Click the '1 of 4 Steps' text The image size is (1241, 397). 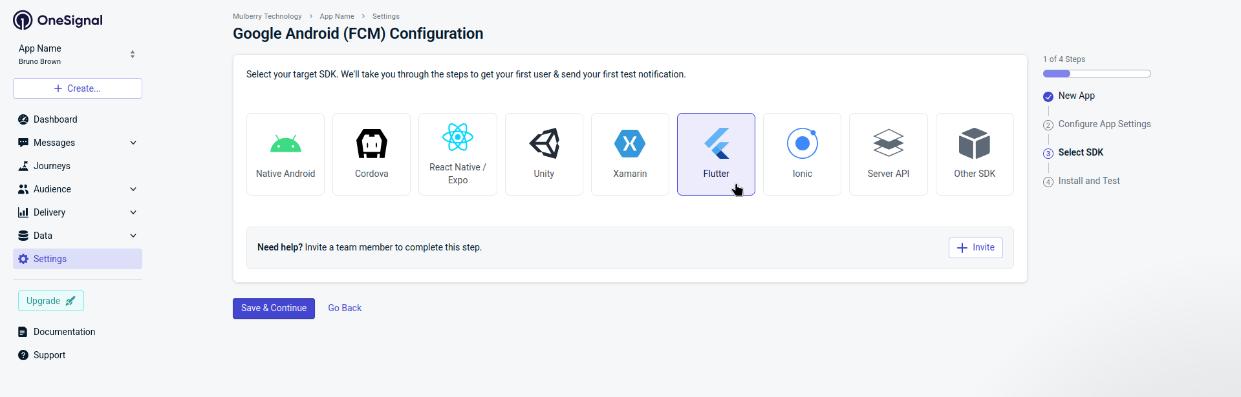point(1064,59)
